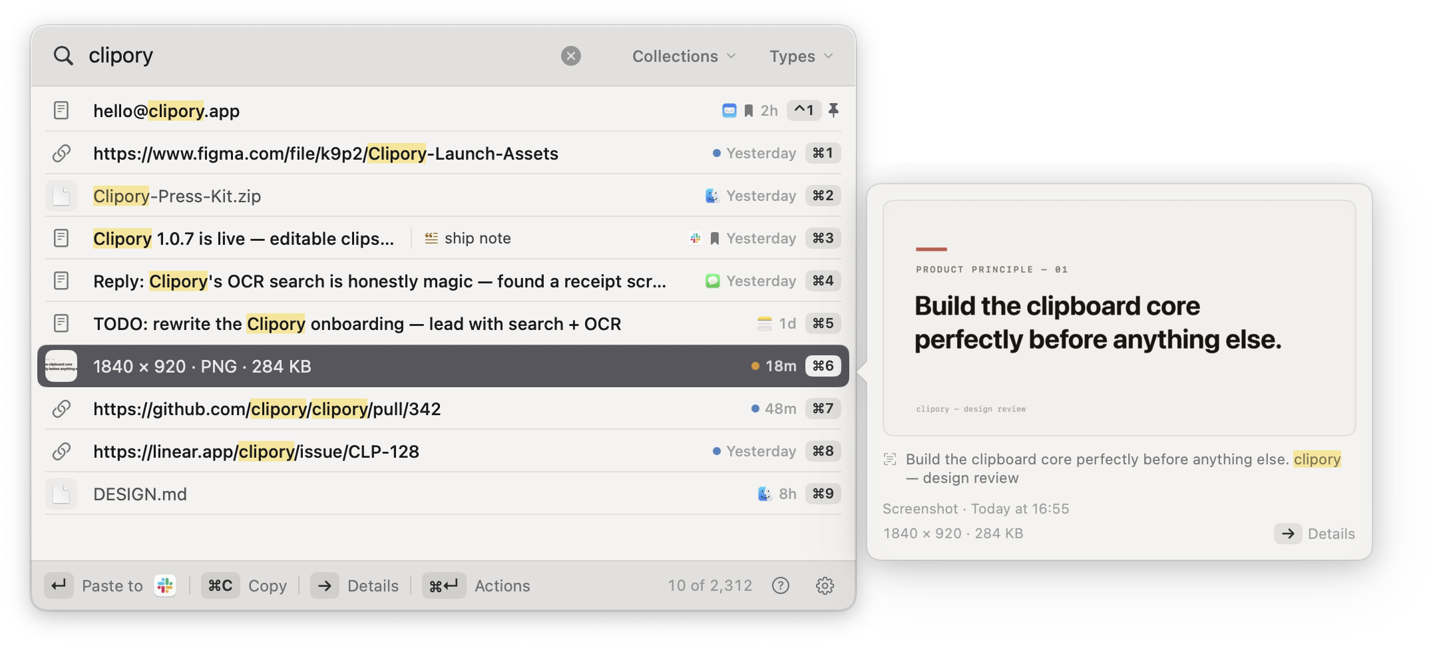The height and width of the screenshot is (656, 1431).
Task: Click the Copy button in the footer
Action: pyautogui.click(x=244, y=585)
